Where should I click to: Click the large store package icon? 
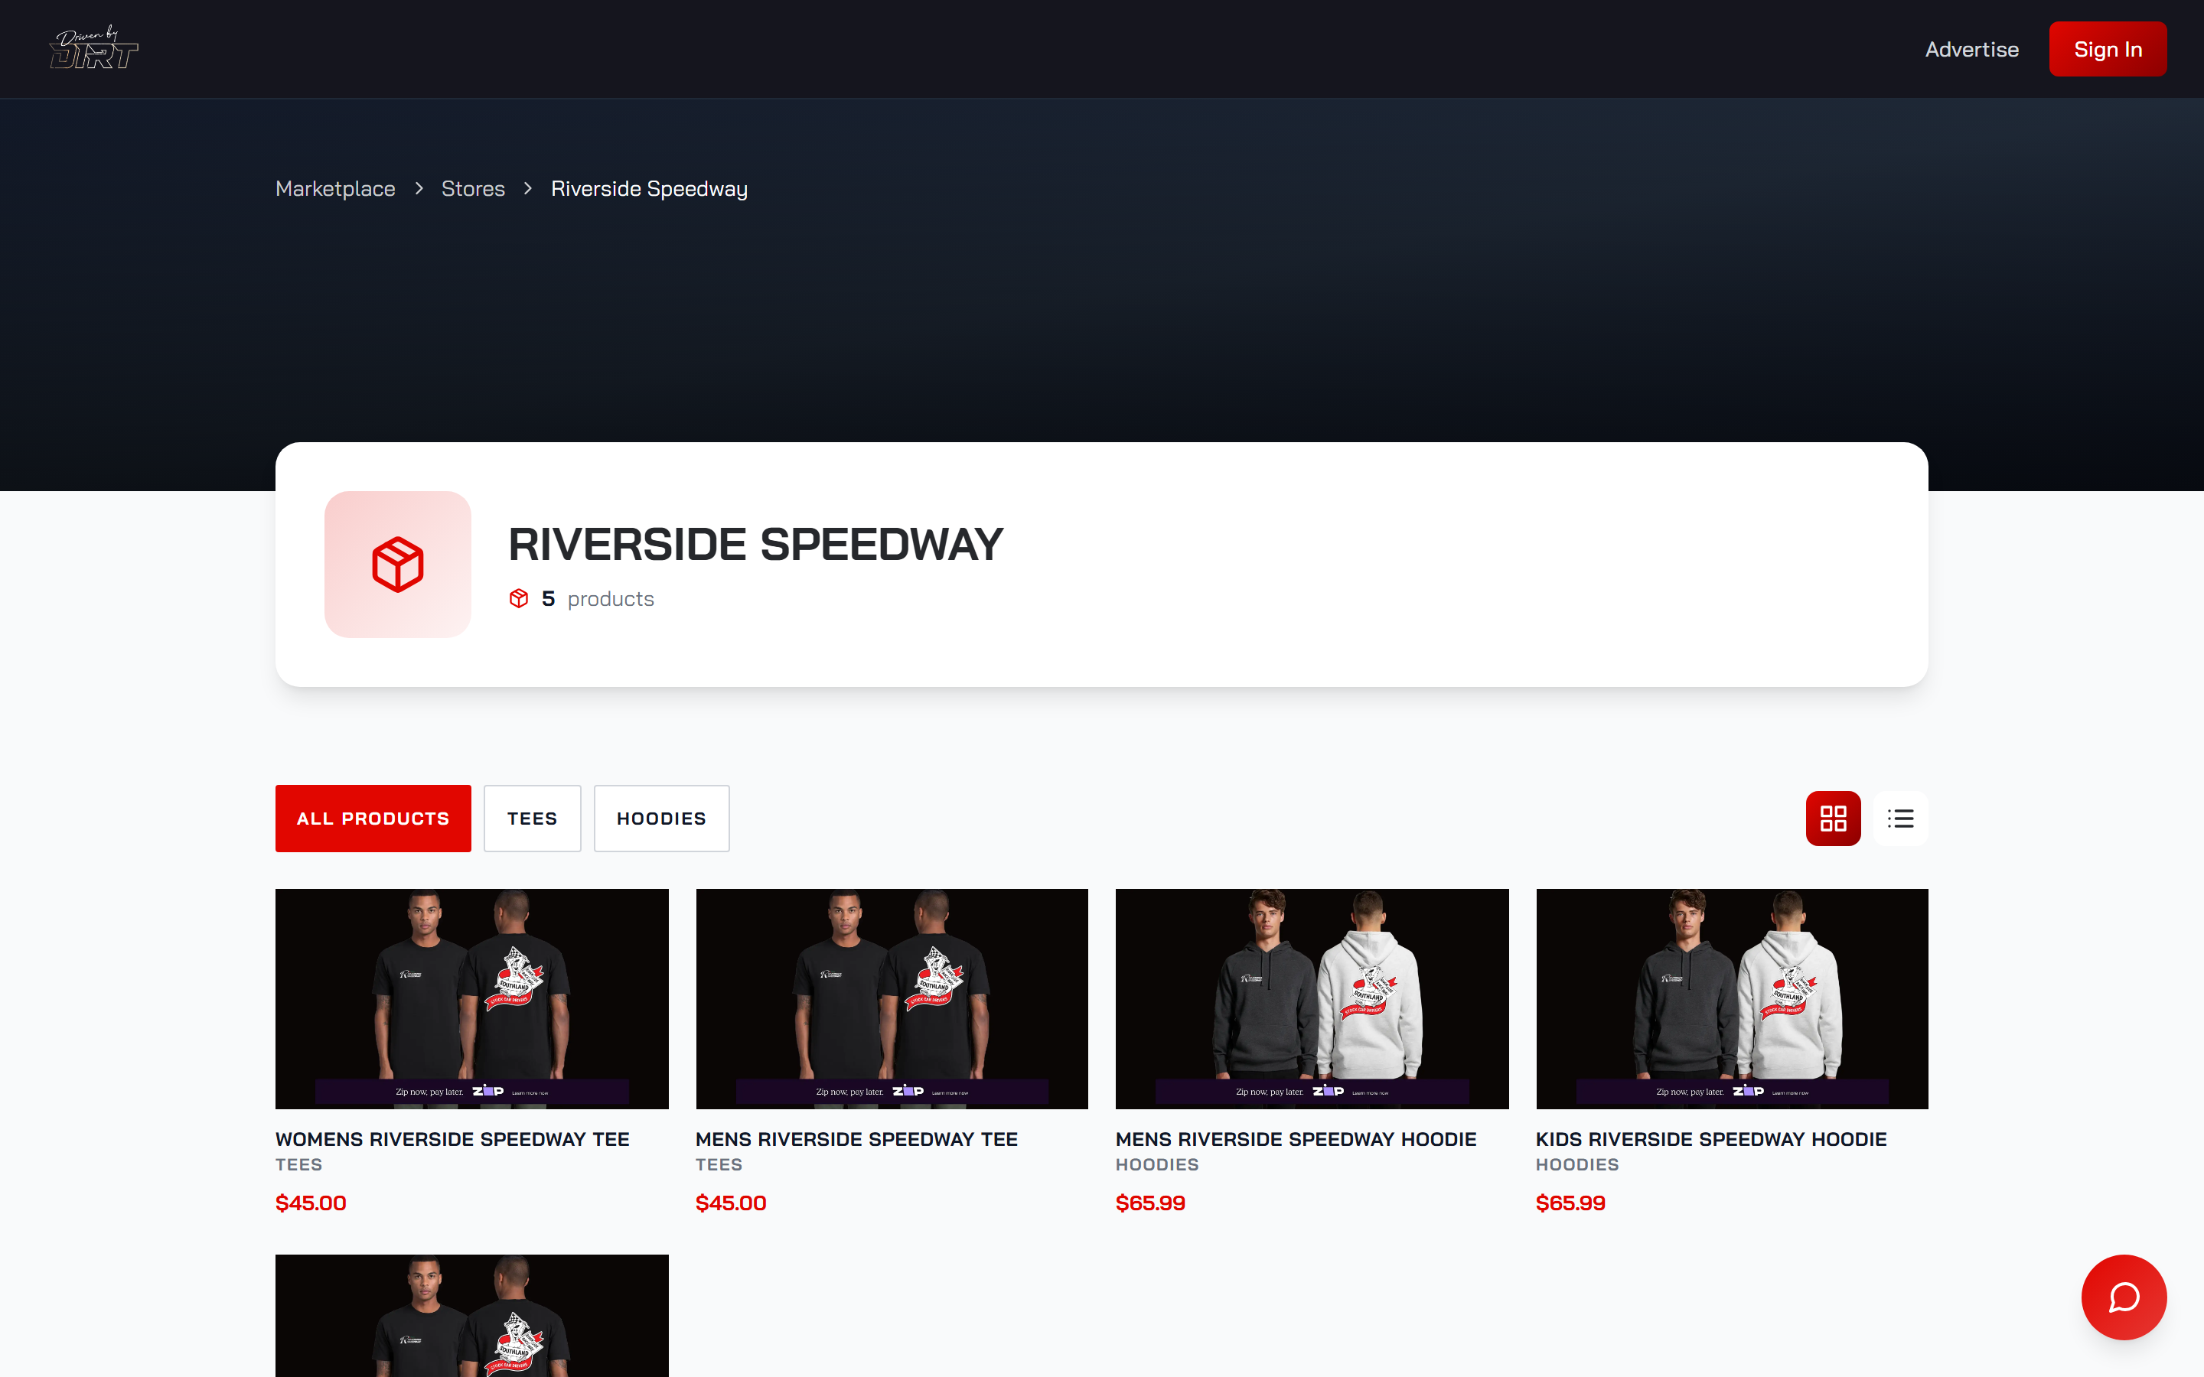pyautogui.click(x=398, y=564)
